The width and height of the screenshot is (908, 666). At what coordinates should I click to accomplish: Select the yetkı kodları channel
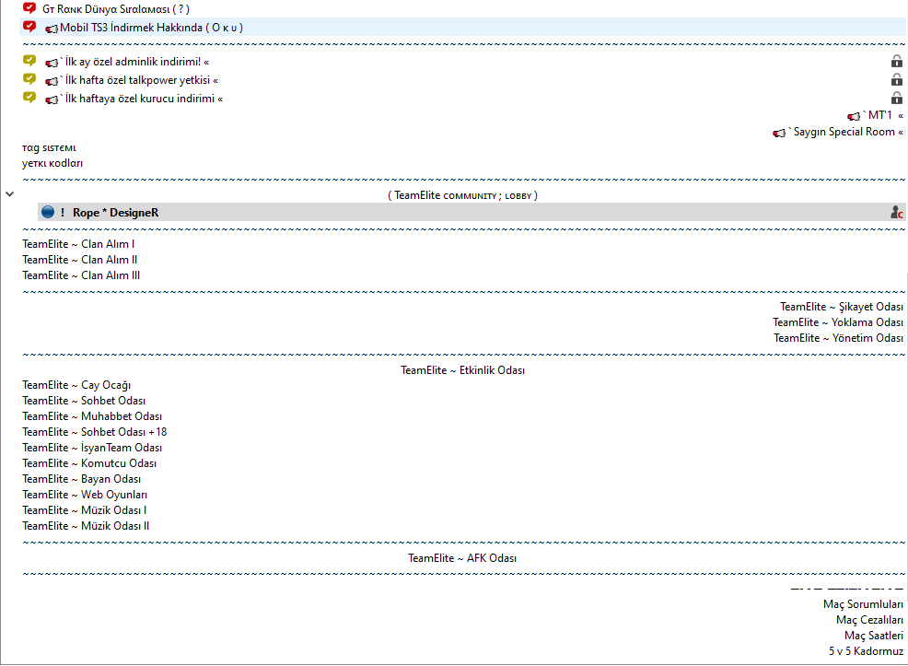pyautogui.click(x=52, y=163)
